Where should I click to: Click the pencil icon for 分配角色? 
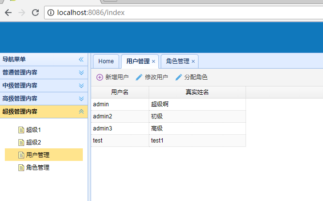coord(179,77)
